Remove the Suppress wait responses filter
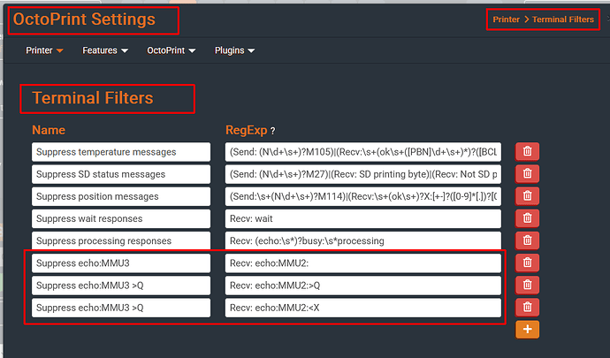This screenshot has width=610, height=358. pyautogui.click(x=527, y=218)
